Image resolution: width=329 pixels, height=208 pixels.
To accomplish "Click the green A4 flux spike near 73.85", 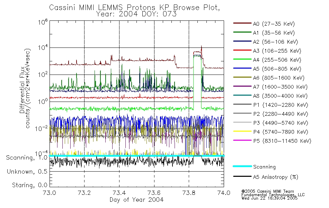I will (x=197, y=82).
